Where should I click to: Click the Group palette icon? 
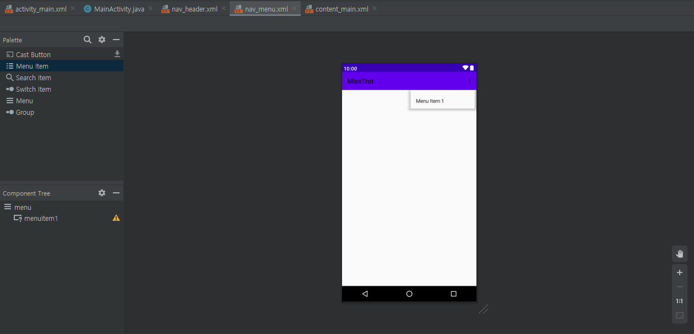pyautogui.click(x=9, y=112)
